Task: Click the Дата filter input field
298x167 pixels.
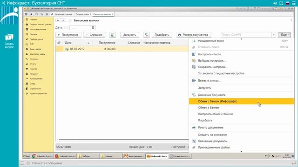Action: coord(80,27)
